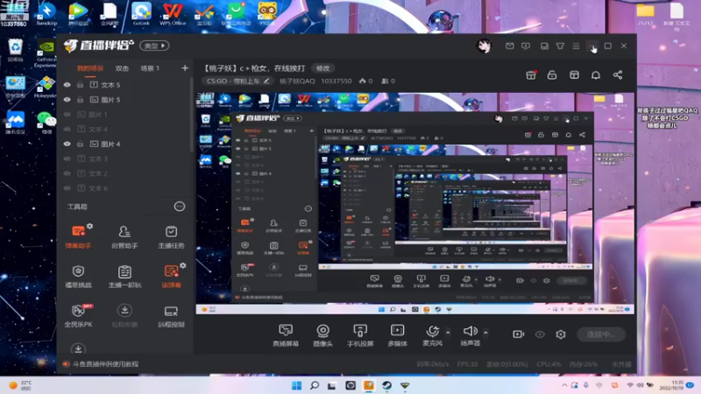
Task: Open the 类型 type dropdown near logo
Action: point(154,46)
